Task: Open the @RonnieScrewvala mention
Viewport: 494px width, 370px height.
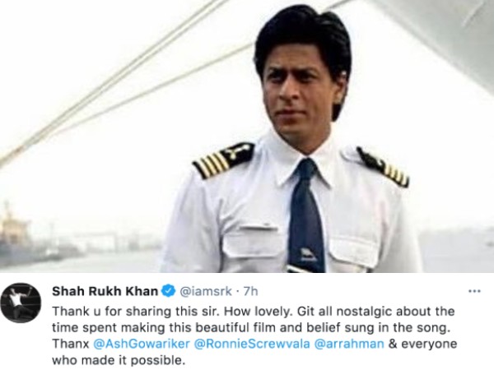Action: 252,344
